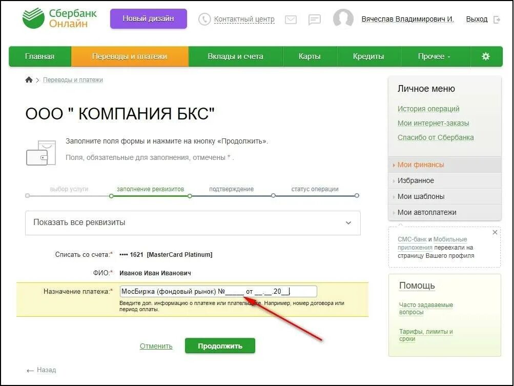Open settings via the gear icon
This screenshot has height=386, width=514.
point(485,56)
